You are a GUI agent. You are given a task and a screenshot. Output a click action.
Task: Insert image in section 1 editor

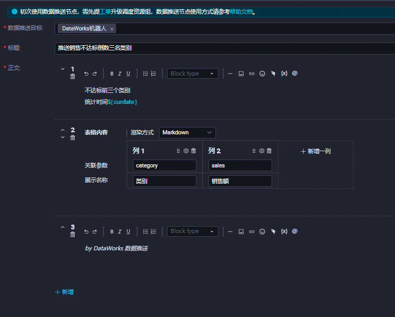[241, 73]
